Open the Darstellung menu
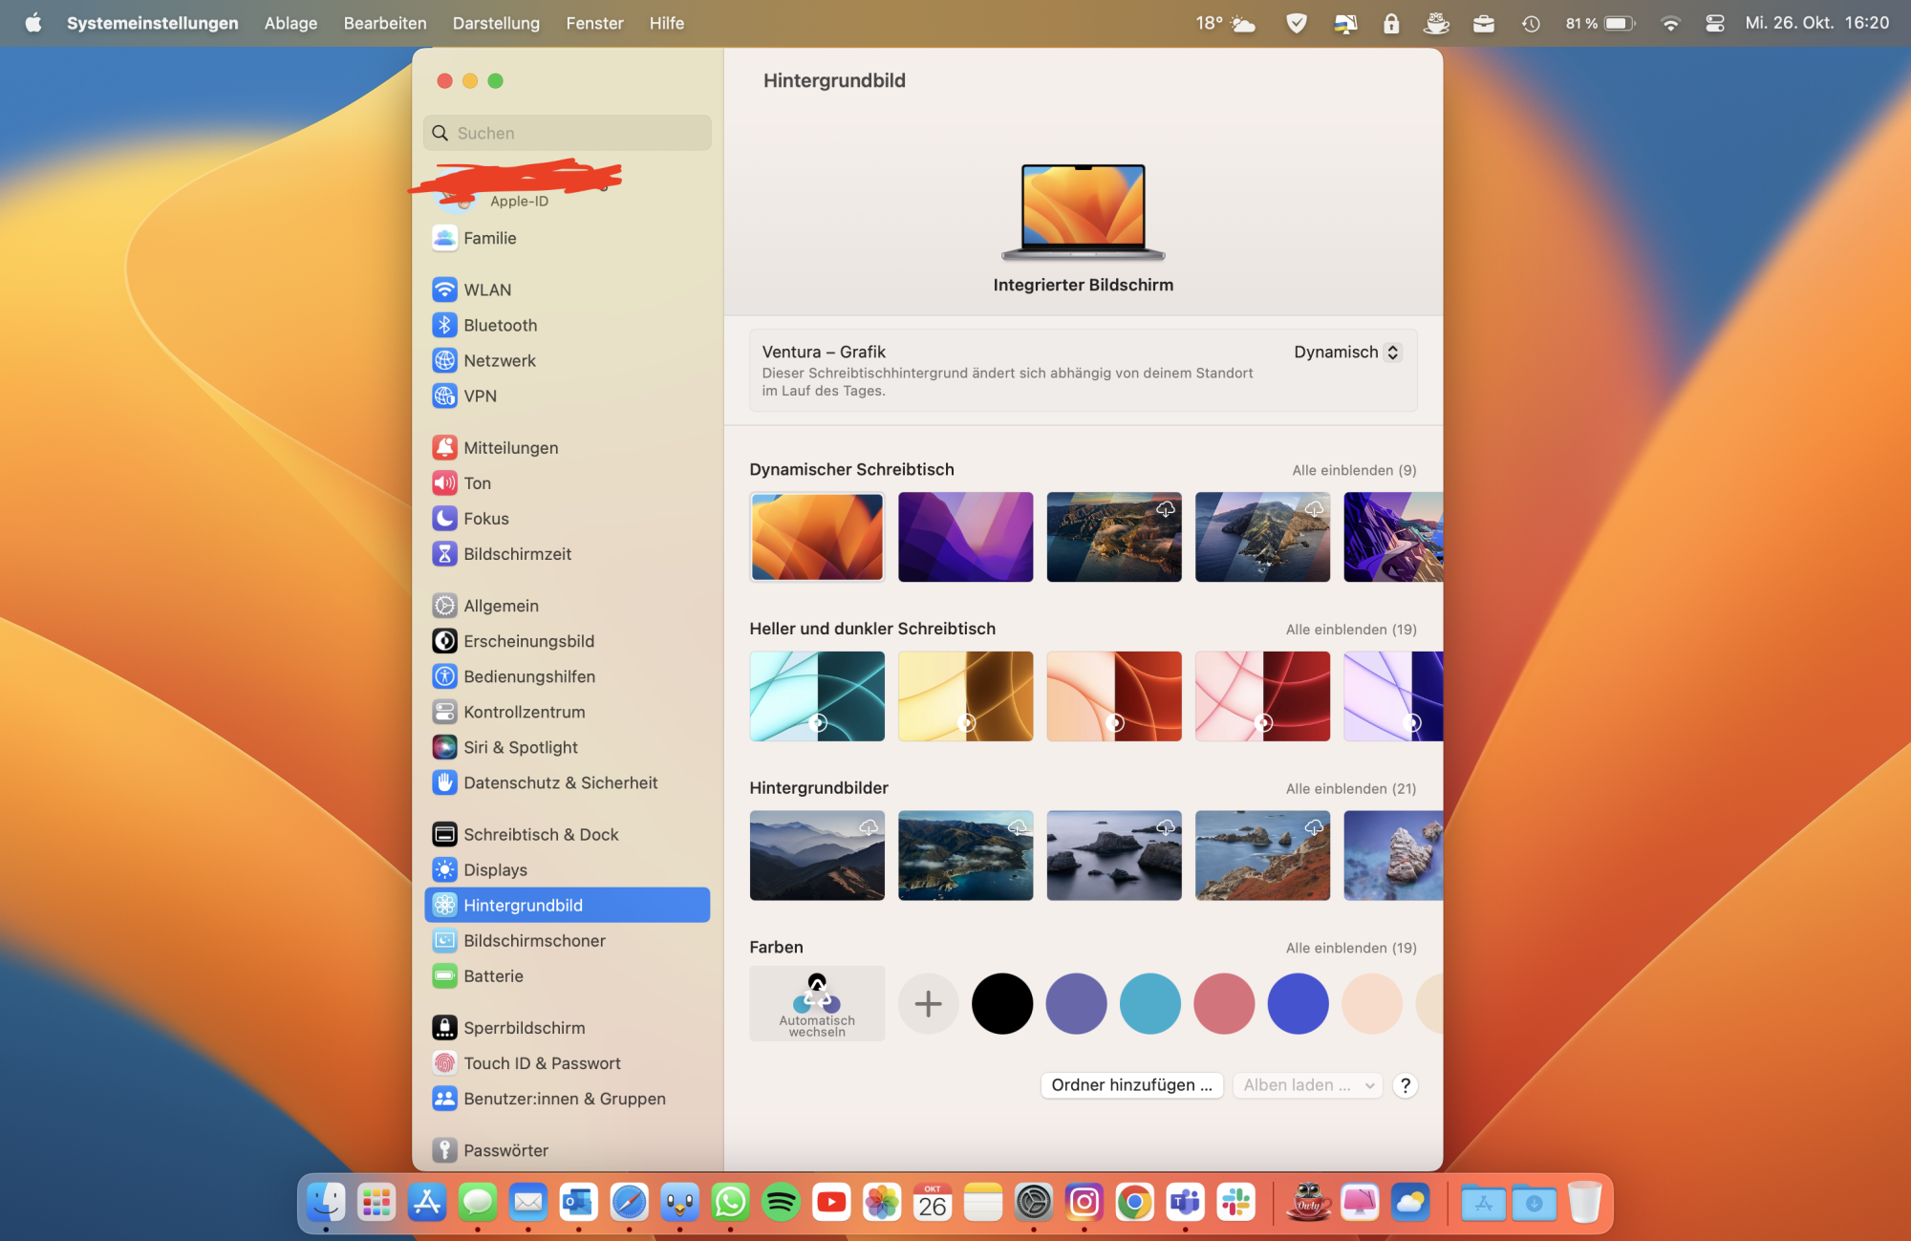The image size is (1911, 1241). [x=496, y=23]
